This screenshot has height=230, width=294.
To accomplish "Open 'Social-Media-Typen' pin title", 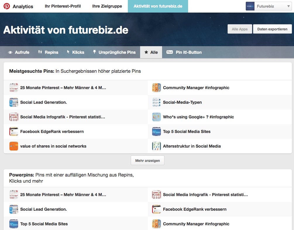I will coord(182,102).
